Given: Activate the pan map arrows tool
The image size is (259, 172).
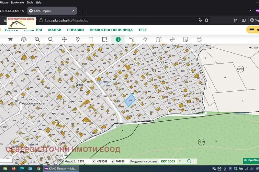Looking at the screenshot, I should coord(64,39).
